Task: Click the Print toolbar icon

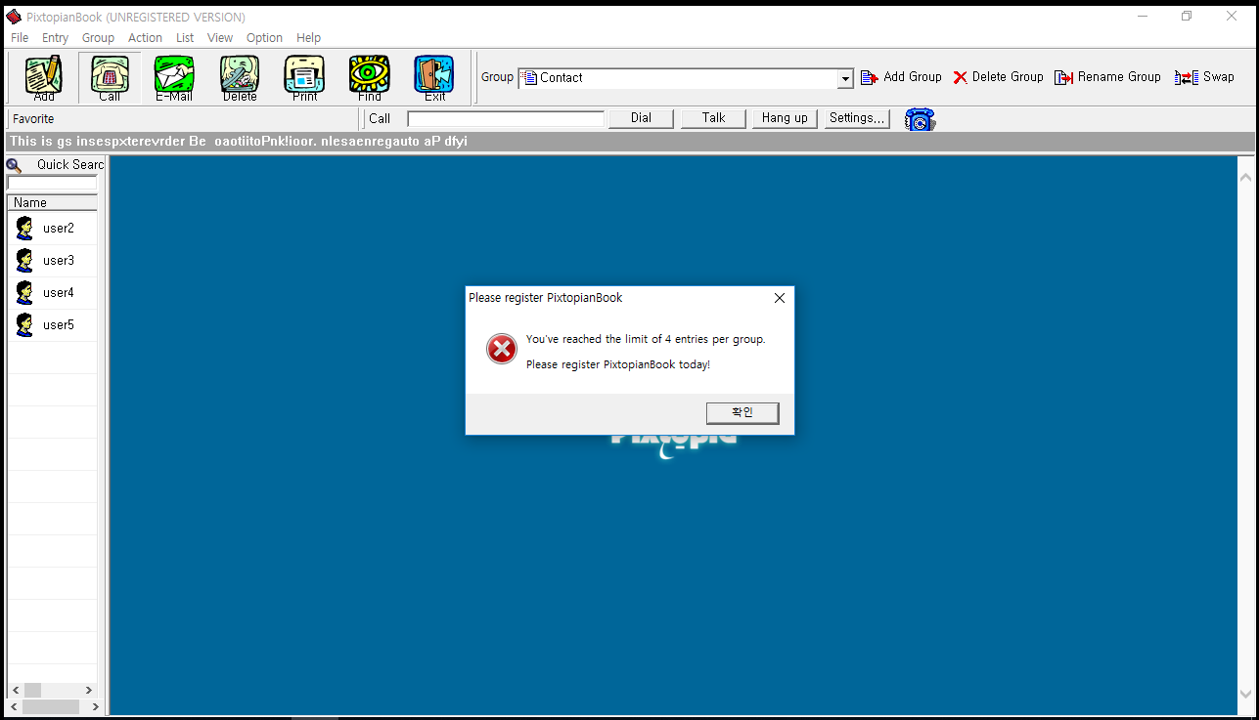Action: (x=304, y=78)
